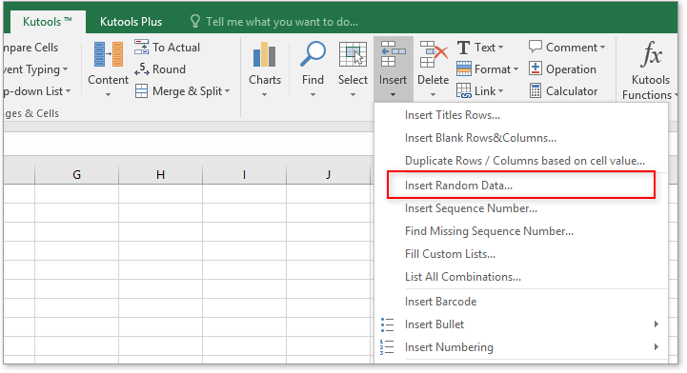
Task: Click the Find magnifier icon
Action: coord(313,54)
